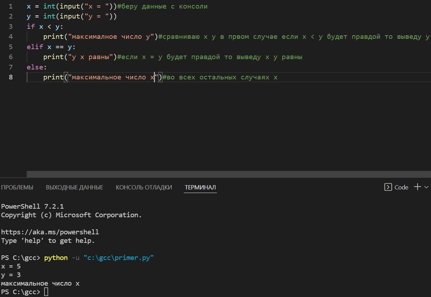This screenshot has height=297, width=431.
Task: Click line number 5 in the gutter
Action: click(11, 47)
